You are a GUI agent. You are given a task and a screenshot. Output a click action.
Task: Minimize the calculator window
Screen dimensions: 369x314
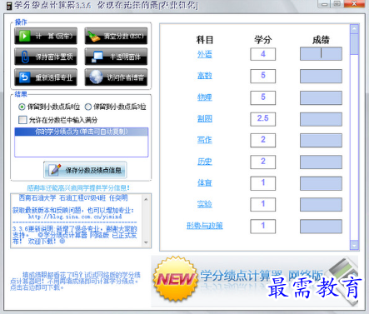pyautogui.click(x=325, y=4)
